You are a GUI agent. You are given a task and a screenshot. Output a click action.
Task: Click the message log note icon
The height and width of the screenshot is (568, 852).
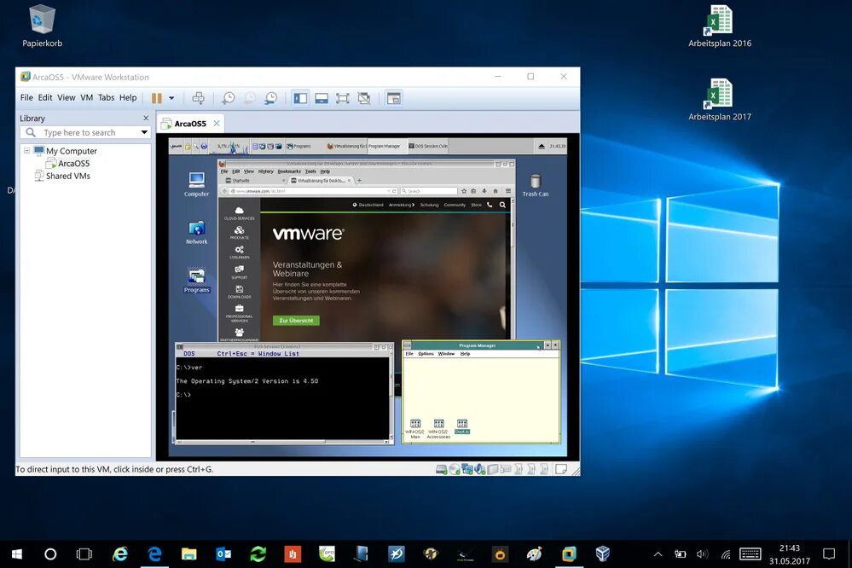tap(561, 469)
